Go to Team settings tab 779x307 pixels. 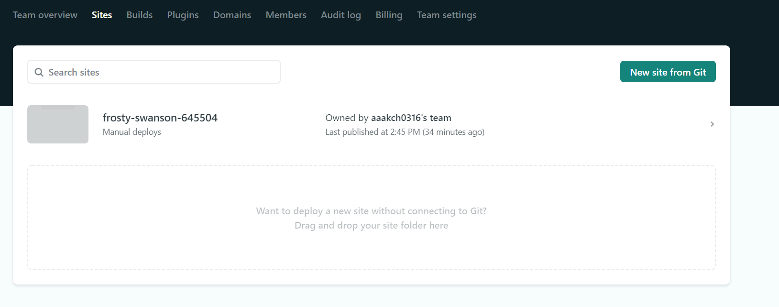pyautogui.click(x=447, y=15)
